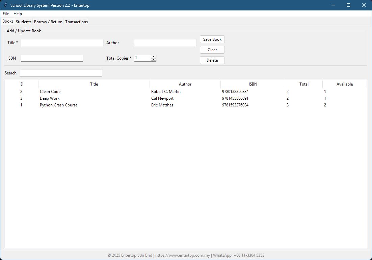372x260 pixels.
Task: Focus the Author input field
Action: click(165, 43)
